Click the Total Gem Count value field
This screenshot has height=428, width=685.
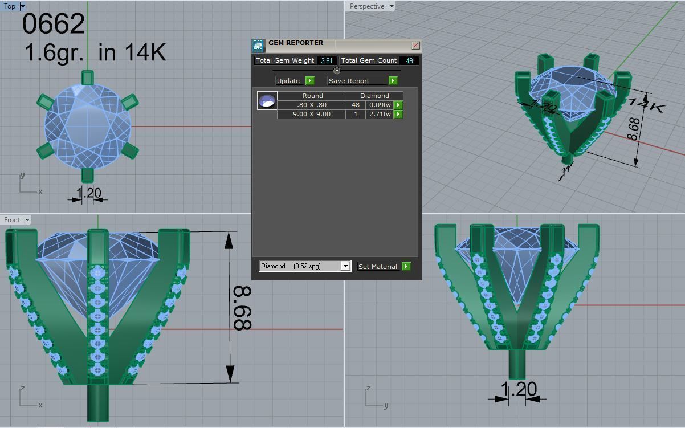pyautogui.click(x=410, y=60)
